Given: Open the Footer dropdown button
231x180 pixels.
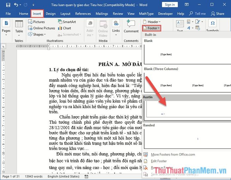Looking at the screenshot, I should pyautogui.click(x=151, y=28).
